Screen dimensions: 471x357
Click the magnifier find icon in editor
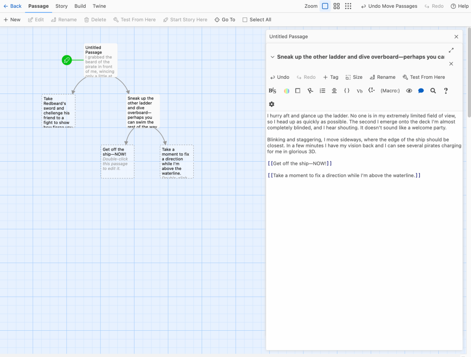click(433, 91)
